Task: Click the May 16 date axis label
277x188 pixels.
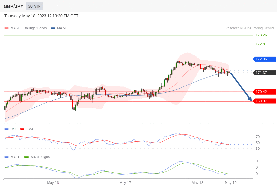Action: [53, 183]
